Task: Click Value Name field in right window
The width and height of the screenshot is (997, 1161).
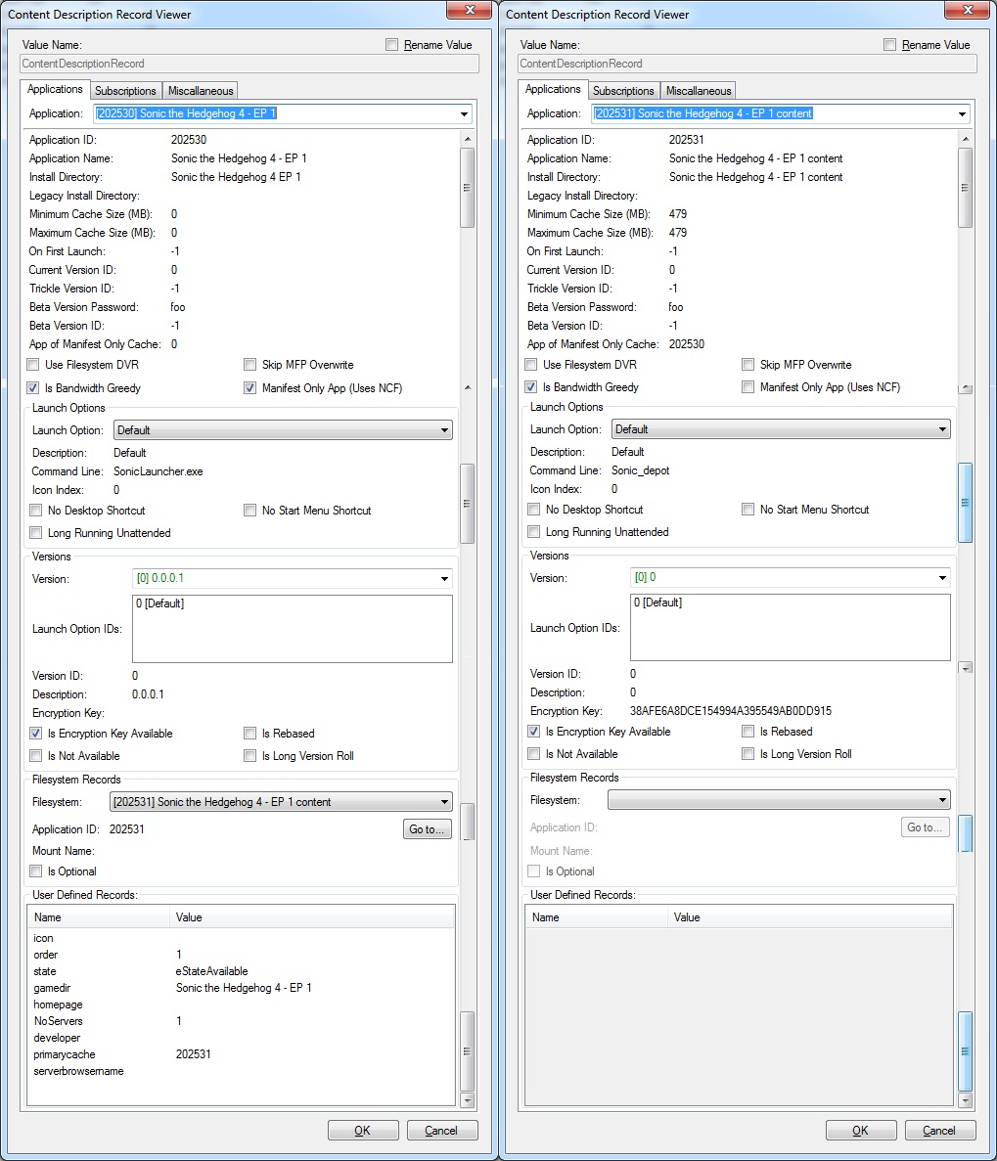Action: click(747, 64)
